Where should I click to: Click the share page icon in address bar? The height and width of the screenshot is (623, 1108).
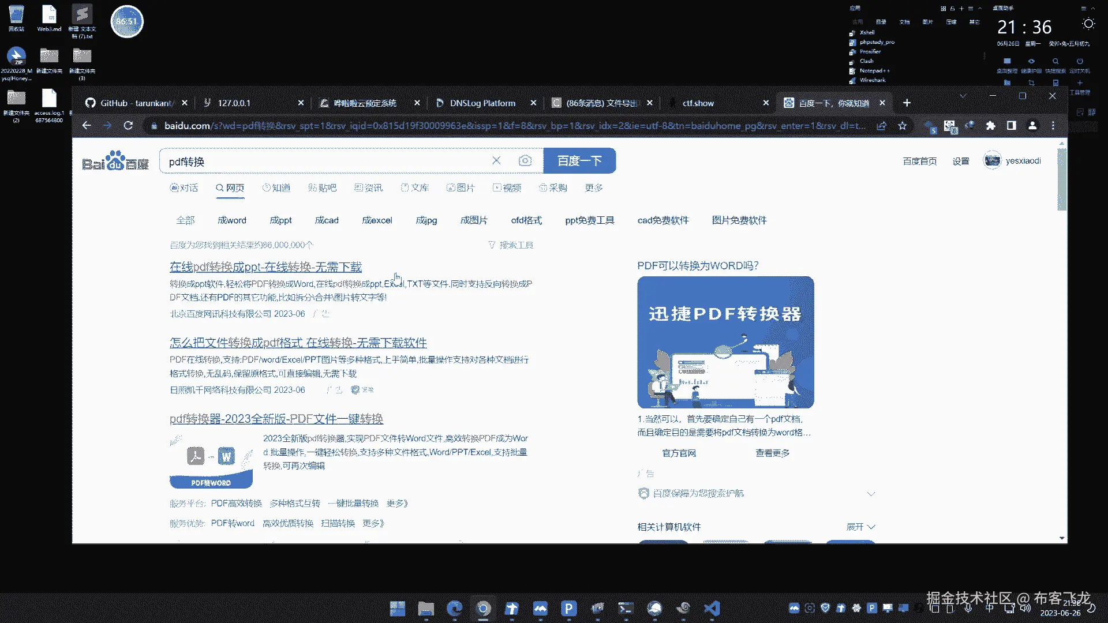point(881,126)
